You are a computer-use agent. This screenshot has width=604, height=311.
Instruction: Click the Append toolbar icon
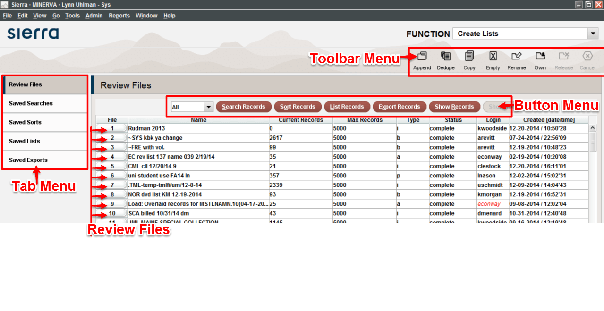click(x=422, y=61)
